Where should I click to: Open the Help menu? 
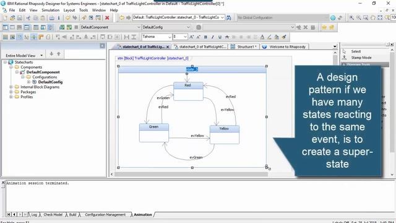[114, 10]
